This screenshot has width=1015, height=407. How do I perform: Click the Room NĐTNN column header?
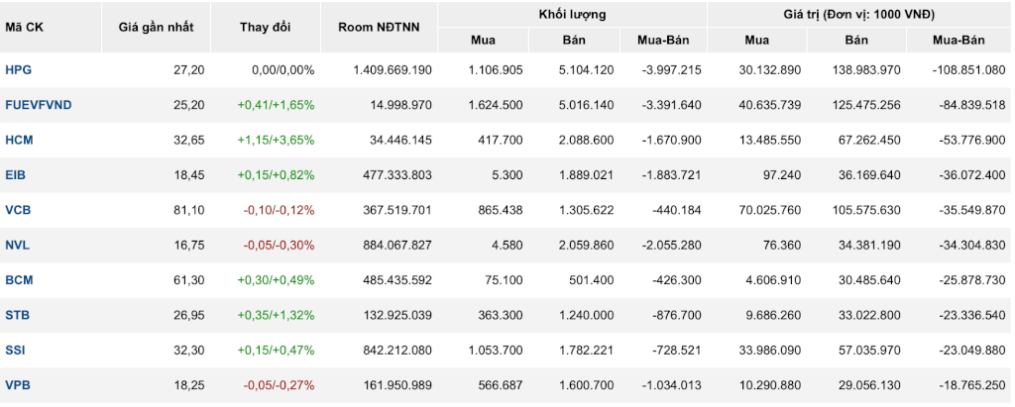tap(379, 27)
